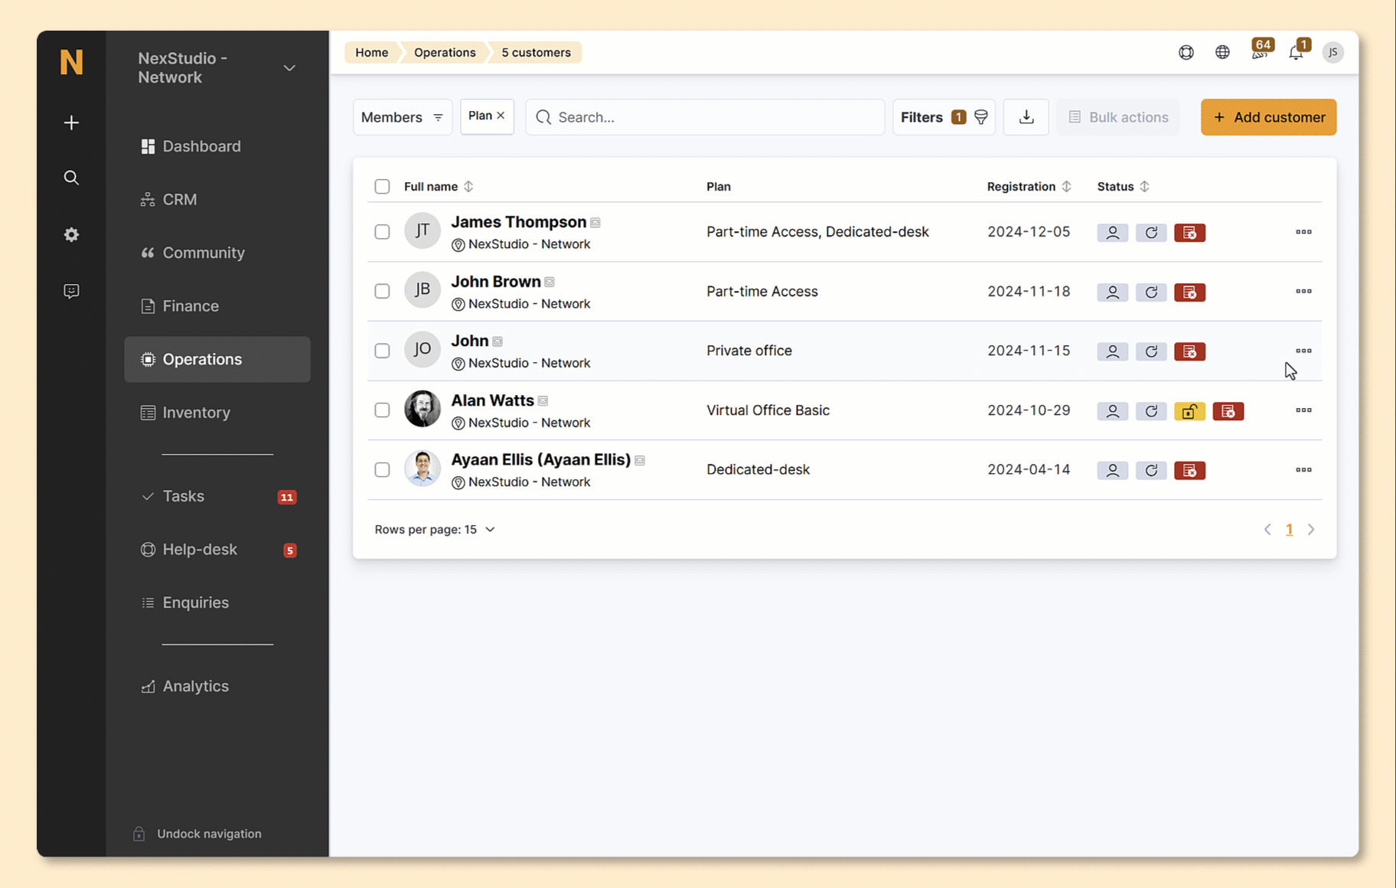Click the plus icon in left rail
Image resolution: width=1396 pixels, height=888 pixels.
[71, 122]
